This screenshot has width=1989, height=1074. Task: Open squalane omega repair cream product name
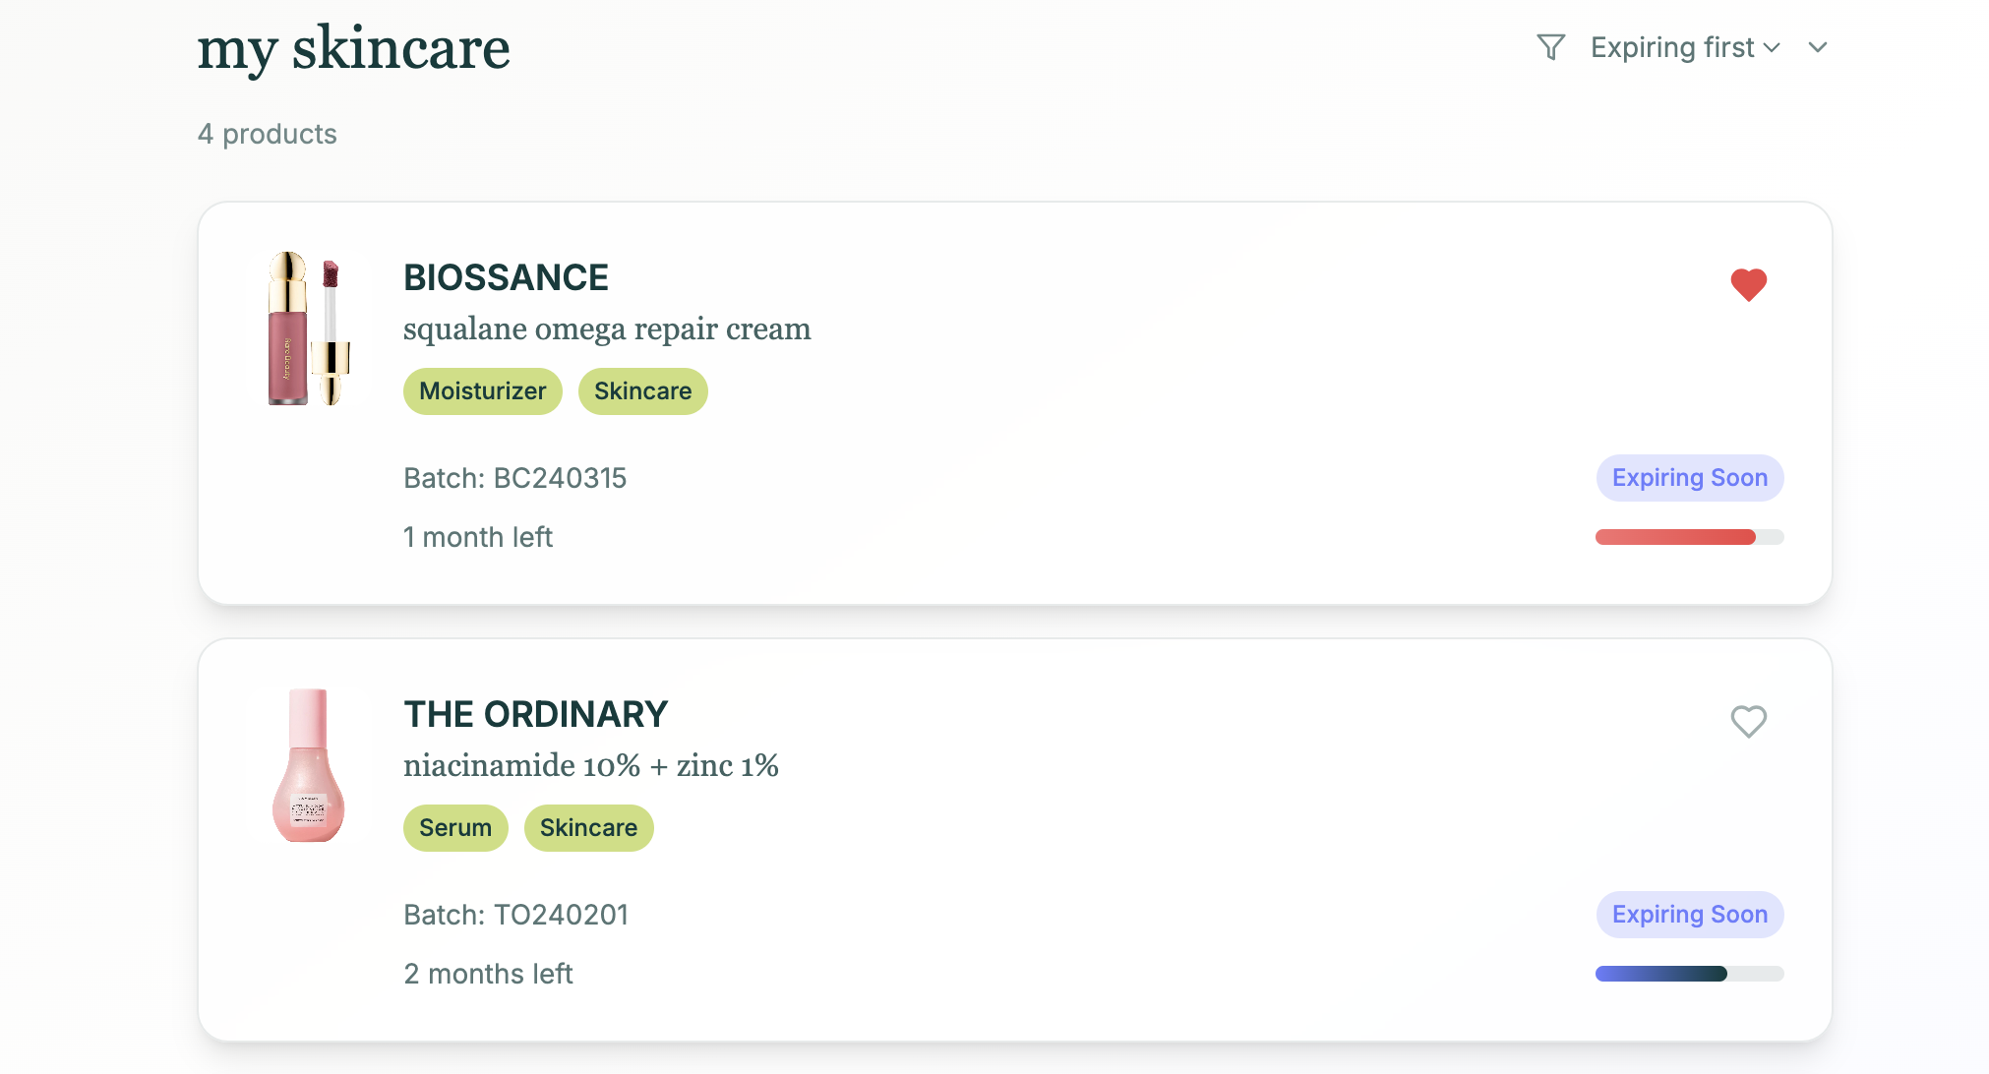click(x=607, y=329)
